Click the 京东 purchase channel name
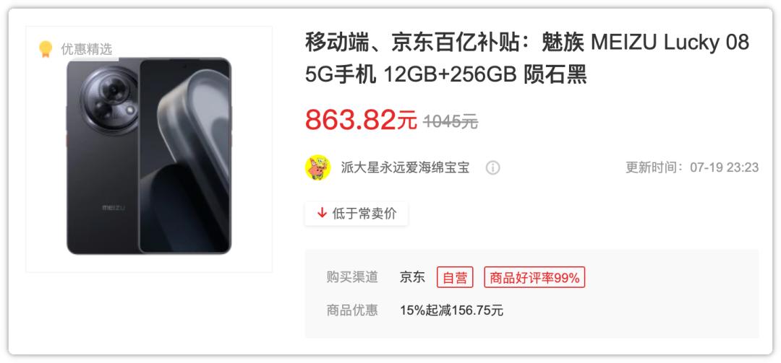 [x=412, y=277]
